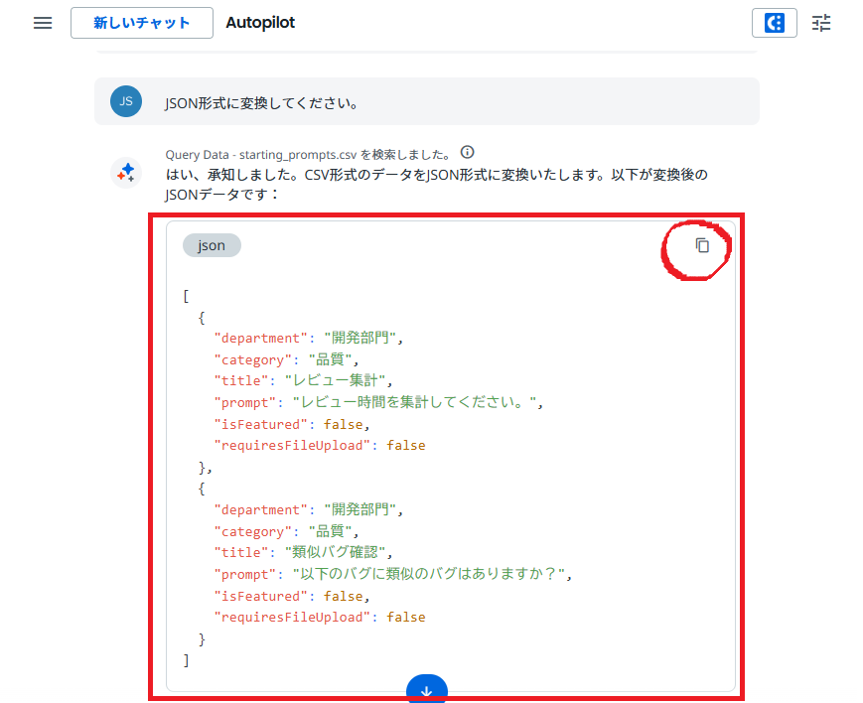
Task: Click the Autopilot sparkle avatar icon
Action: 126,173
